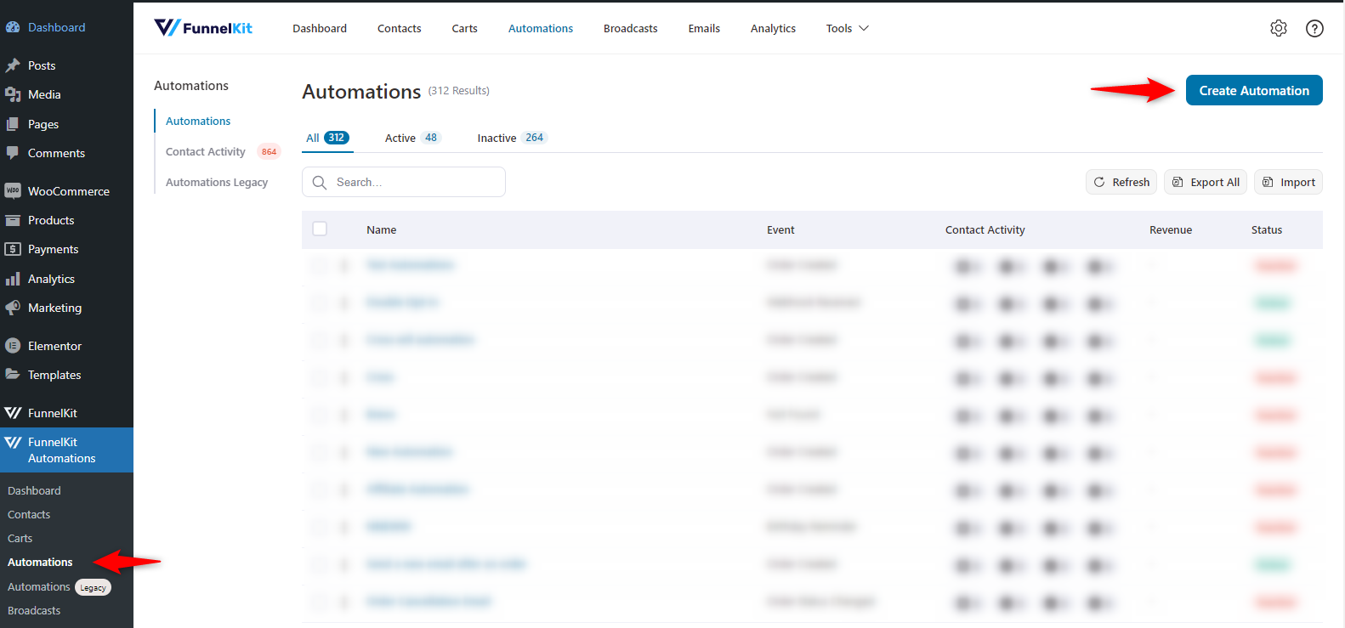1345x628 pixels.
Task: Click the Products icon in sidebar
Action: point(13,220)
